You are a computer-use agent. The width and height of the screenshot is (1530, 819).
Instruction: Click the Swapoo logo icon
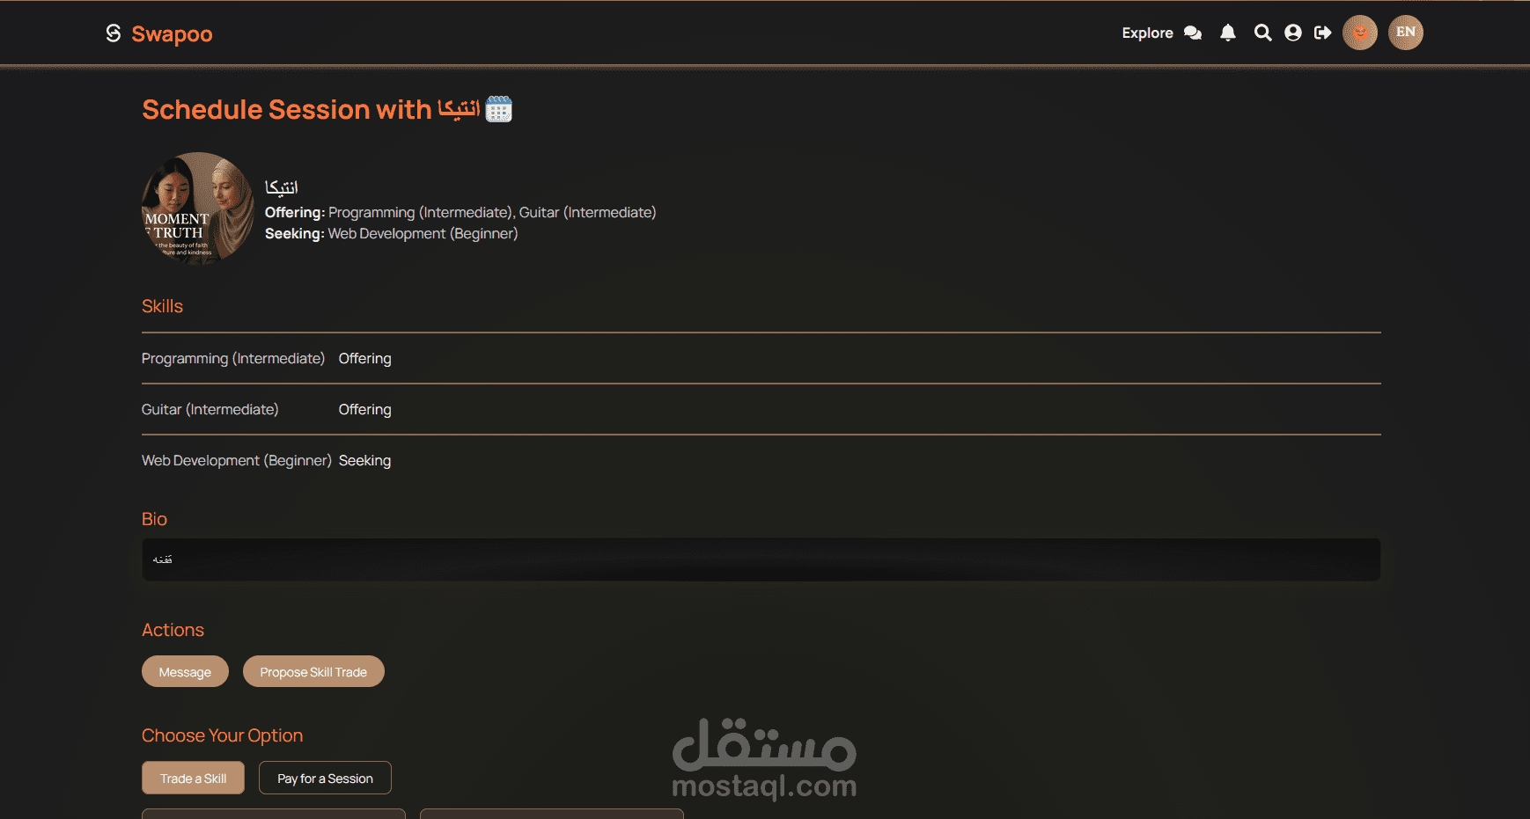[114, 33]
